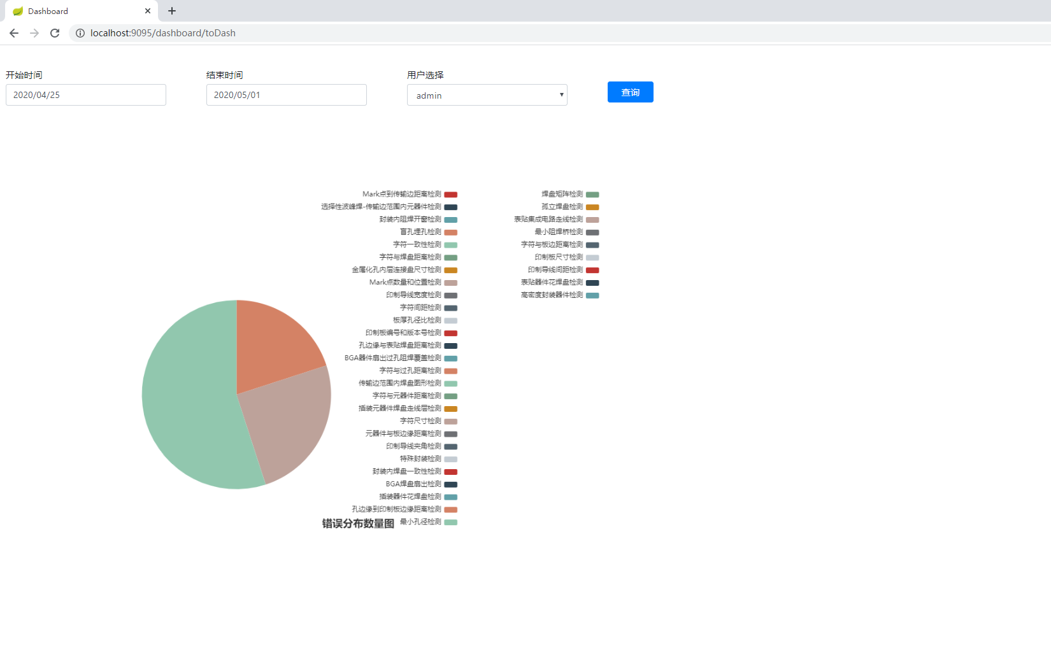Reload the page using the refresh icon
Screen dimensions: 1051x662
55,32
